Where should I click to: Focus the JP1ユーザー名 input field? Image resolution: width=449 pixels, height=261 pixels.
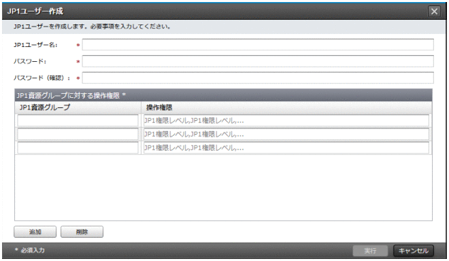click(258, 45)
